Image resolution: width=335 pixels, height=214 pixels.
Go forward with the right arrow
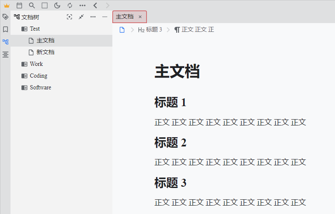click(x=107, y=5)
